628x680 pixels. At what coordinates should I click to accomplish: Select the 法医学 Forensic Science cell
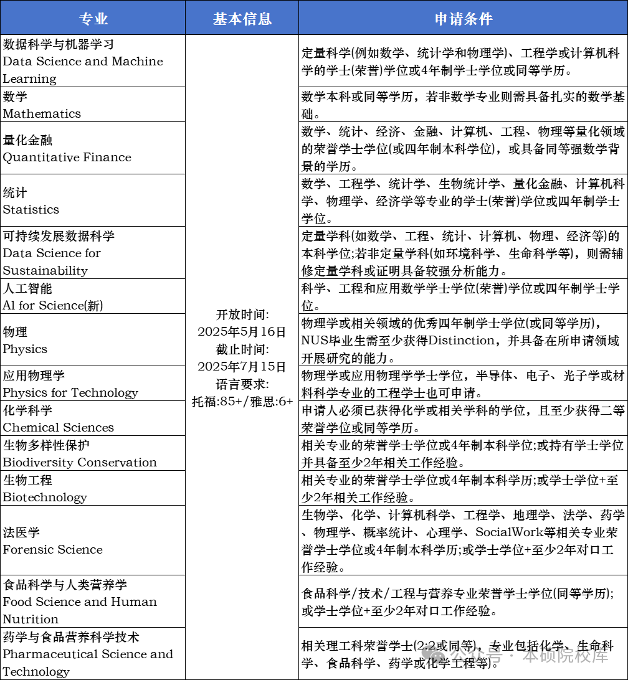coord(93,541)
